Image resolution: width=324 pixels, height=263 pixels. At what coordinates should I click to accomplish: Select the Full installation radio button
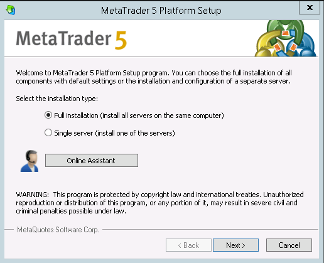[x=48, y=115]
